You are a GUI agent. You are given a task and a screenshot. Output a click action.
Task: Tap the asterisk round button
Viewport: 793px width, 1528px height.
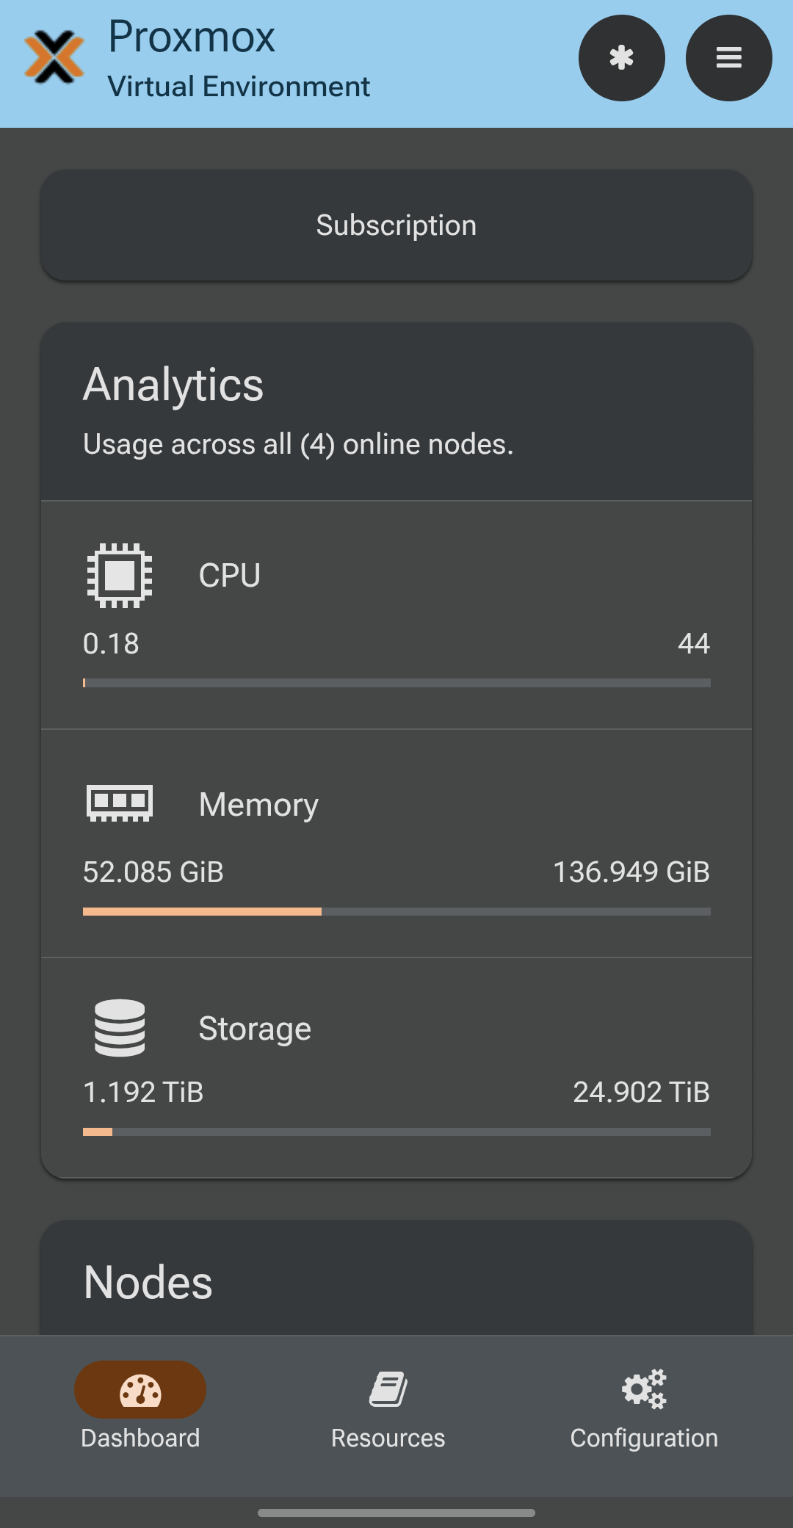621,58
